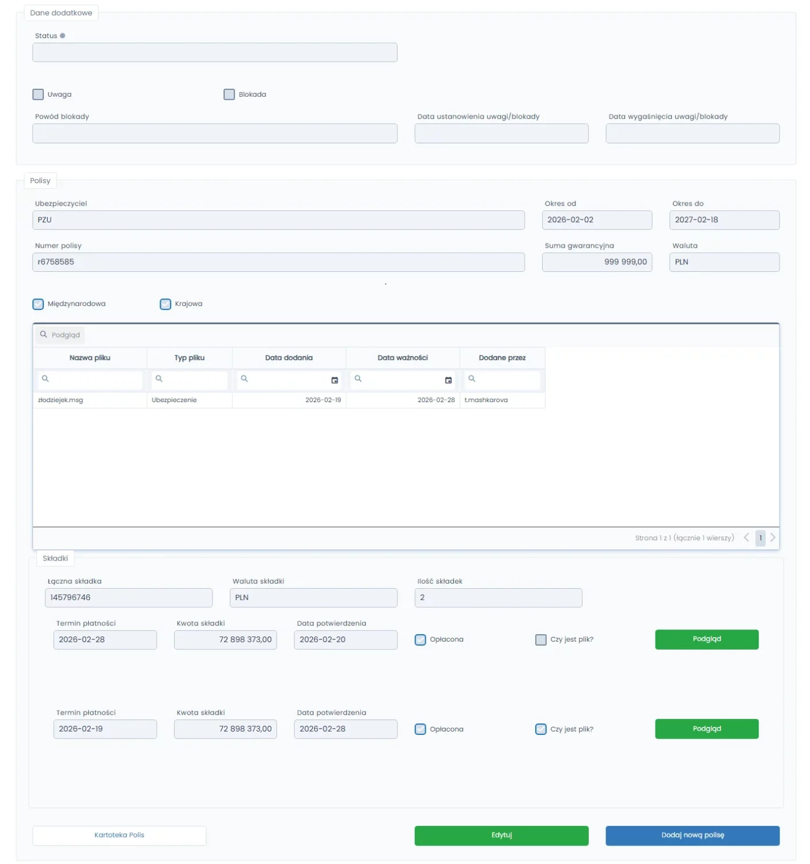Click the green Edytuj button

501,835
